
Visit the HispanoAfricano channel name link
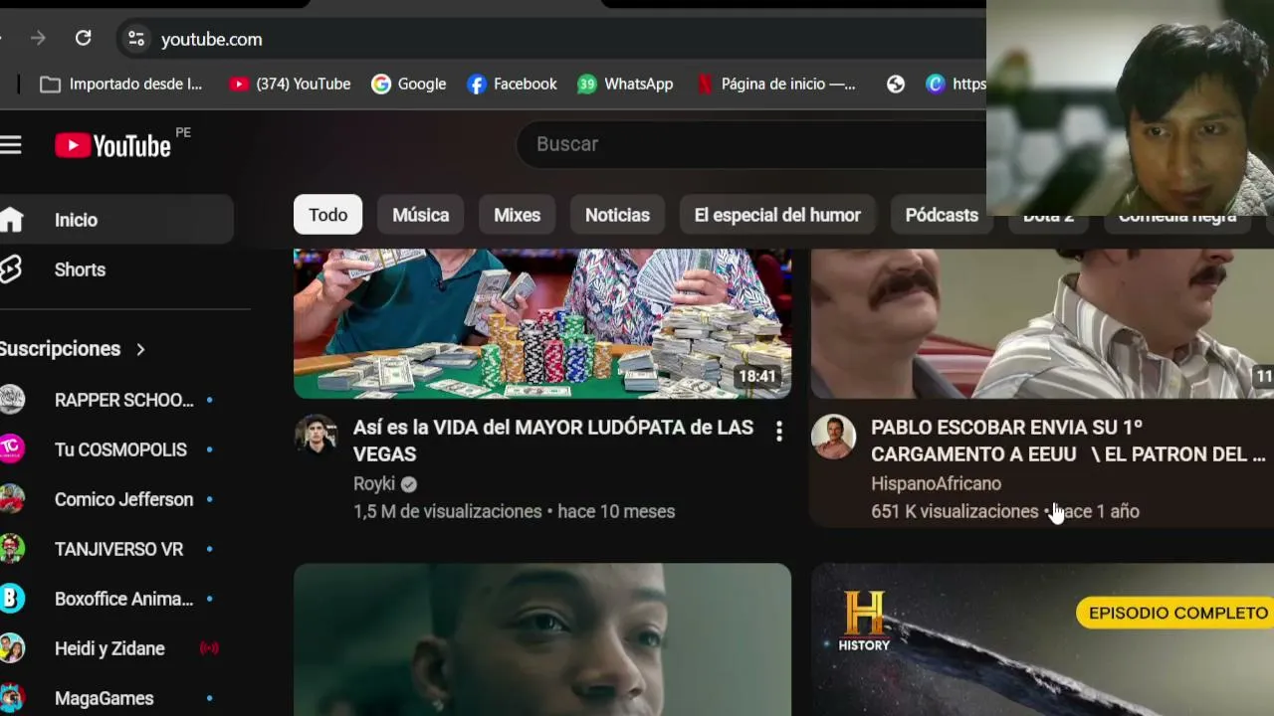click(936, 484)
